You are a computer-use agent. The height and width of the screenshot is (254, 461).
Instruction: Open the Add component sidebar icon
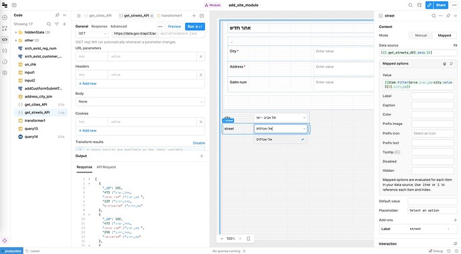point(5,17)
